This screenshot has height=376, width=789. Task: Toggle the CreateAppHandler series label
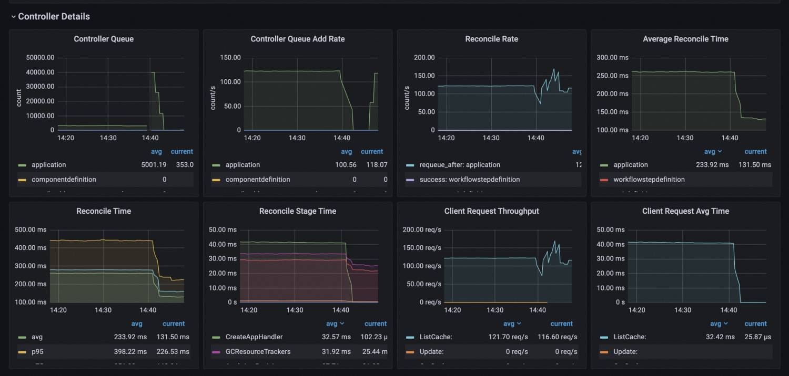tap(254, 337)
